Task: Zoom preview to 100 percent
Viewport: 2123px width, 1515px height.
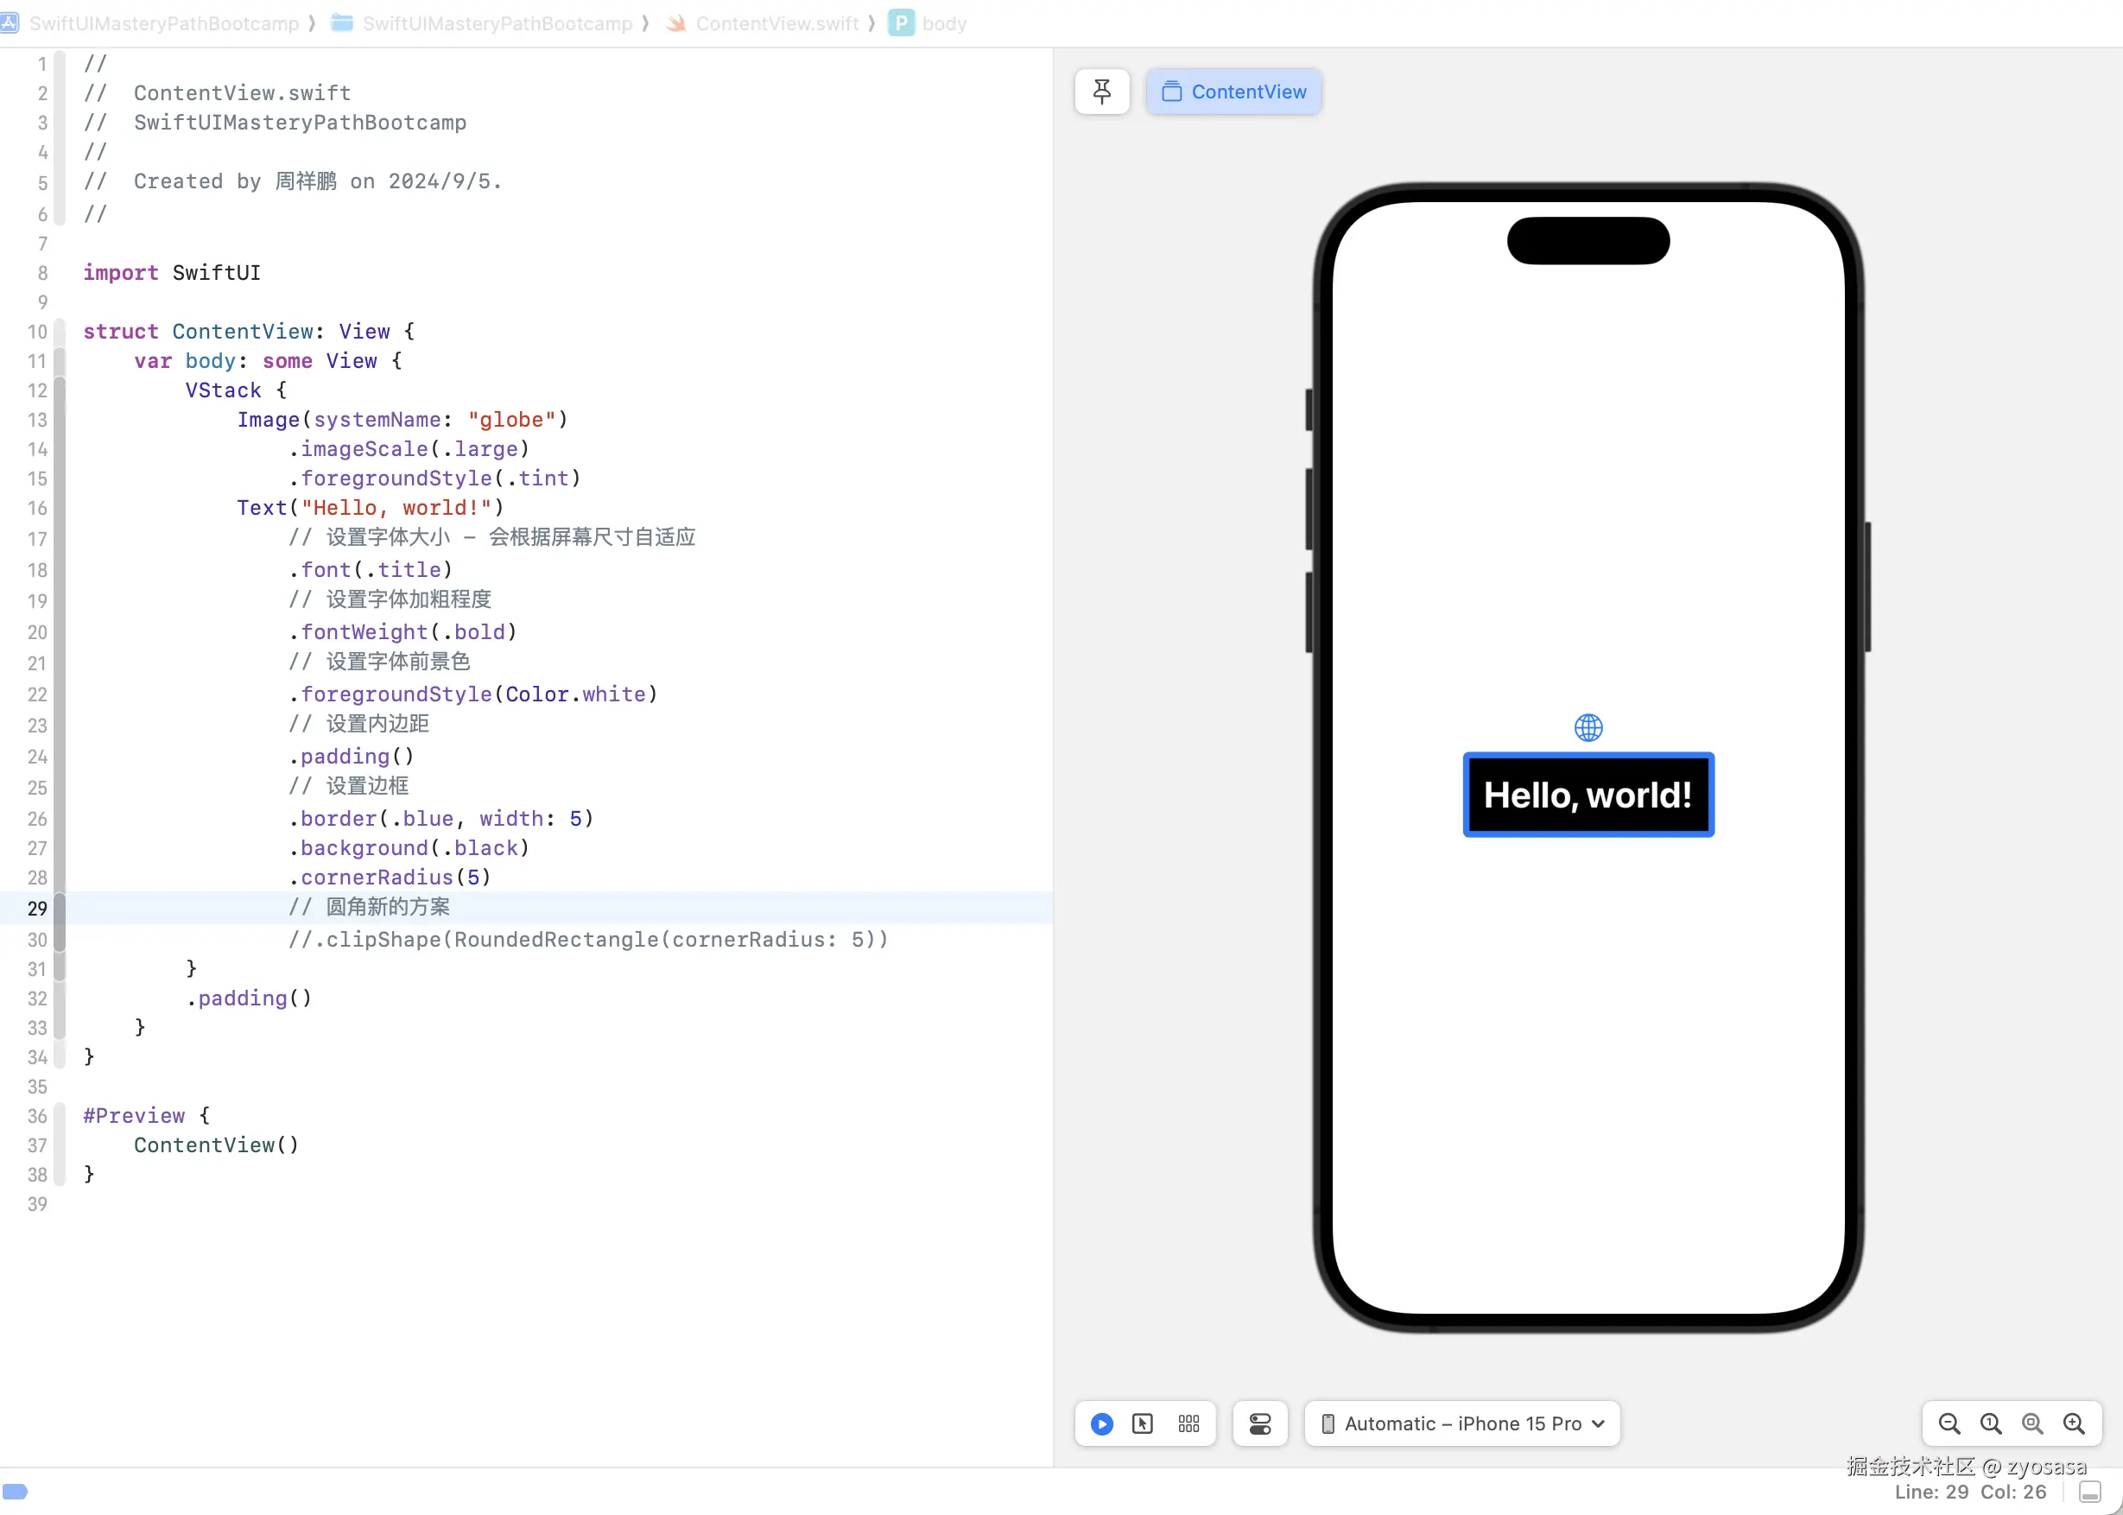Action: coord(1991,1423)
